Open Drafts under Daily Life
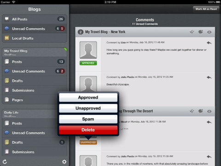 click(35, 142)
